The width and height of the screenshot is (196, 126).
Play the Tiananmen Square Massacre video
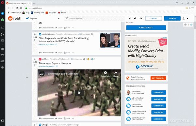point(79,93)
